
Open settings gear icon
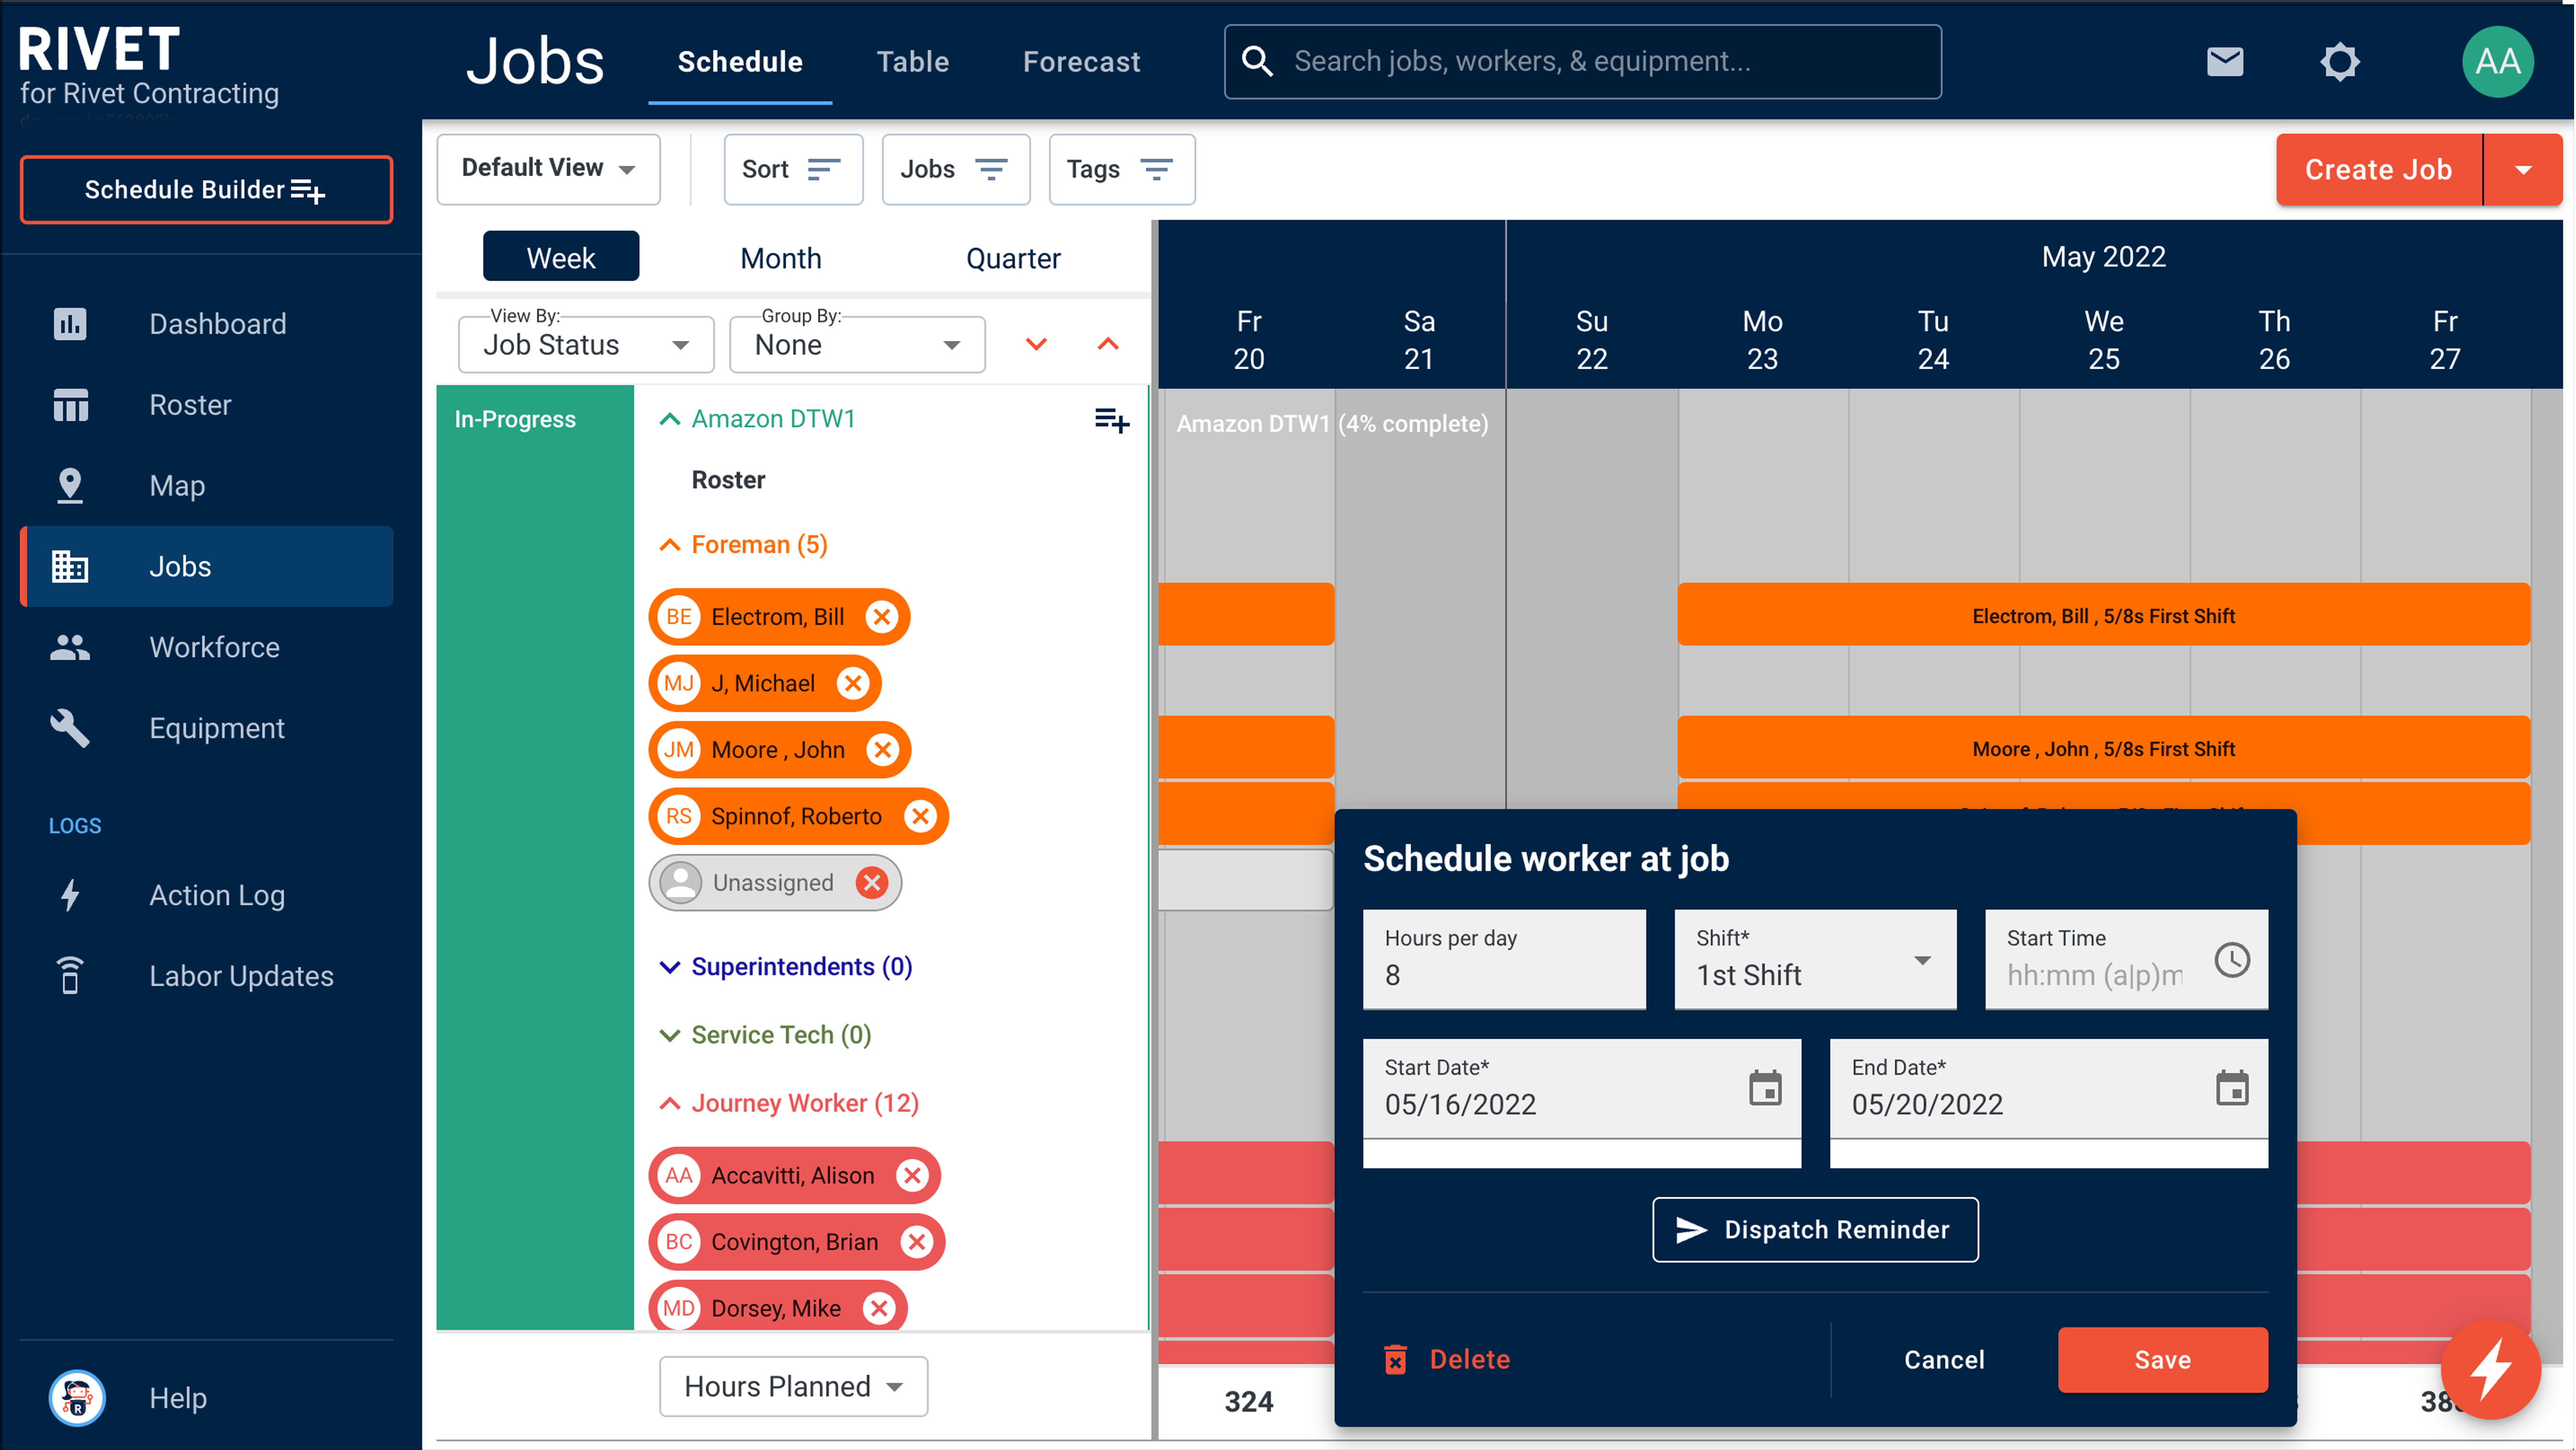[x=2339, y=62]
